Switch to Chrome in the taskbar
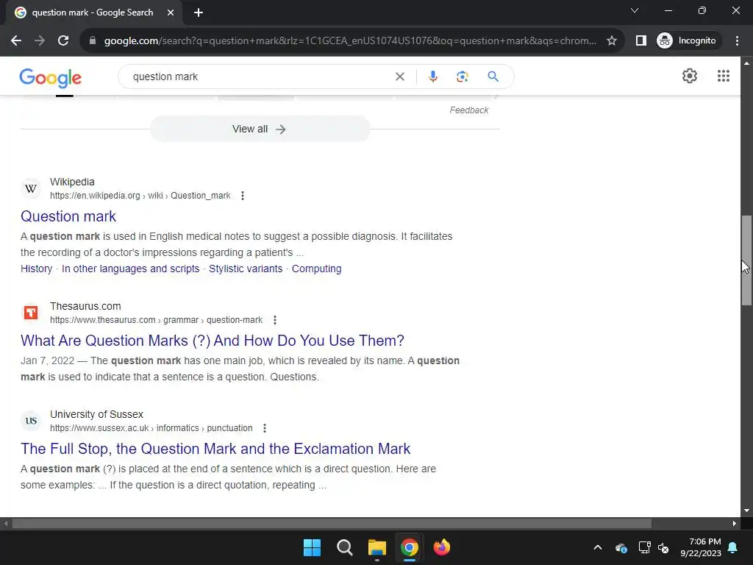 [409, 547]
